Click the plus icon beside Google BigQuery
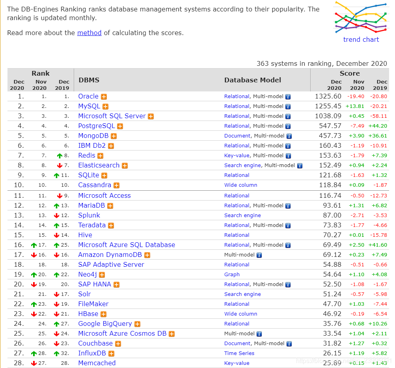Viewport: 395px width, 368px height. (137, 324)
